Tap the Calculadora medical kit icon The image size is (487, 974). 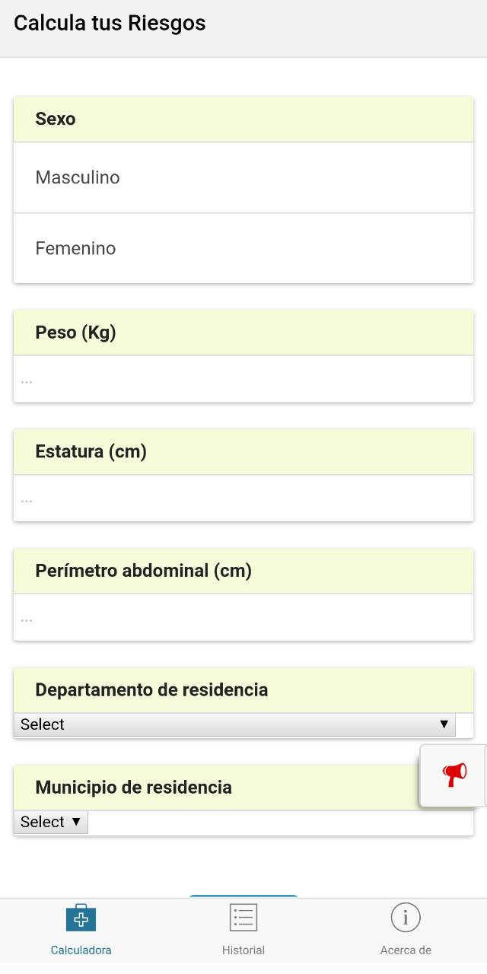tap(81, 918)
